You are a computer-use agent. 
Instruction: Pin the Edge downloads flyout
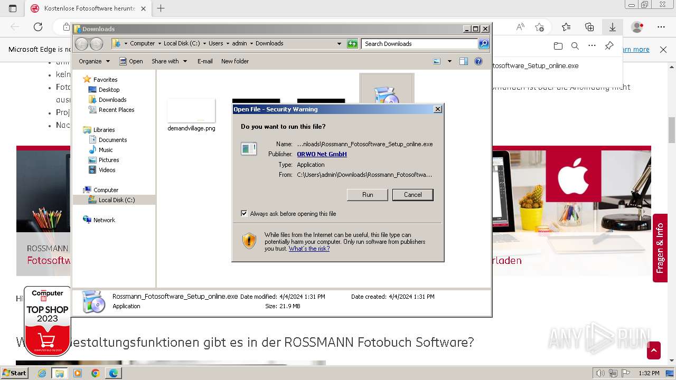tap(609, 46)
